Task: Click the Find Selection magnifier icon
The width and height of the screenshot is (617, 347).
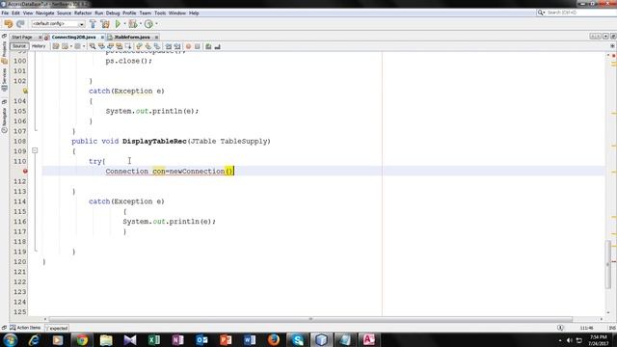Action: coord(93,46)
